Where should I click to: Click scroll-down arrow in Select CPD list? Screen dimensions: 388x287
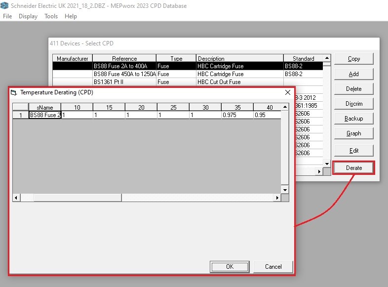[327, 164]
